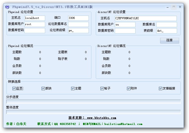This screenshot has width=189, height=133.
Task: Click the Discuz!NT 版块数 label
Action: pyautogui.click(x=106, y=73)
